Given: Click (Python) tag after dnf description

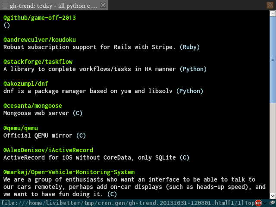Looking at the screenshot, I should tap(190, 91).
